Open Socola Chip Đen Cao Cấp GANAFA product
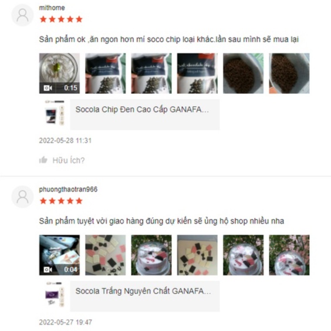331x331 pixels. [145, 114]
